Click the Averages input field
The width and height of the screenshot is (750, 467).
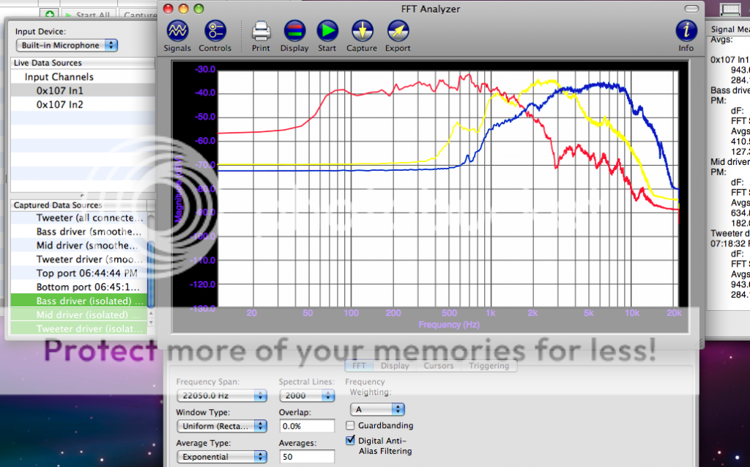(x=307, y=456)
